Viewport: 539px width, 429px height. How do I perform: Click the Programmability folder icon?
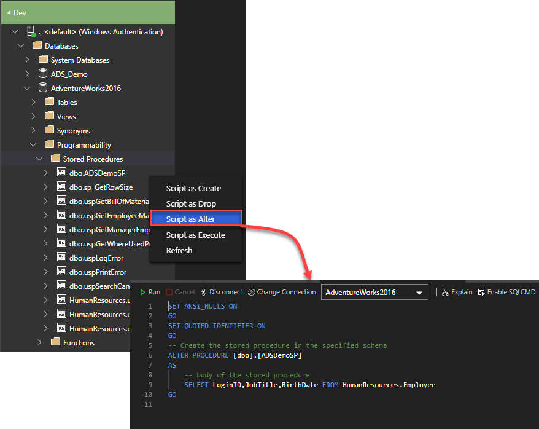click(50, 144)
